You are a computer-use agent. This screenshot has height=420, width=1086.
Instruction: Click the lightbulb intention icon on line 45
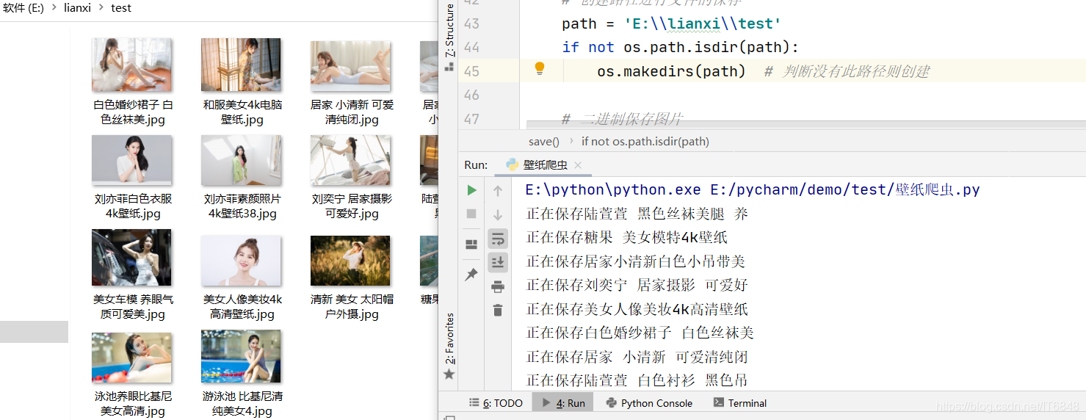click(x=540, y=69)
